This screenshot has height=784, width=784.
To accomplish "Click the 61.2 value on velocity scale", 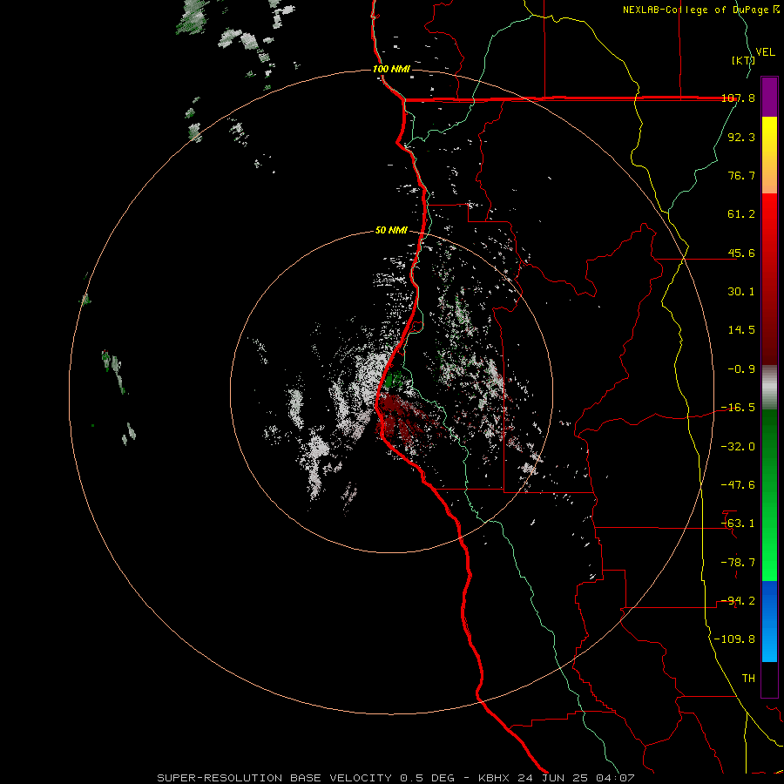I will [741, 214].
